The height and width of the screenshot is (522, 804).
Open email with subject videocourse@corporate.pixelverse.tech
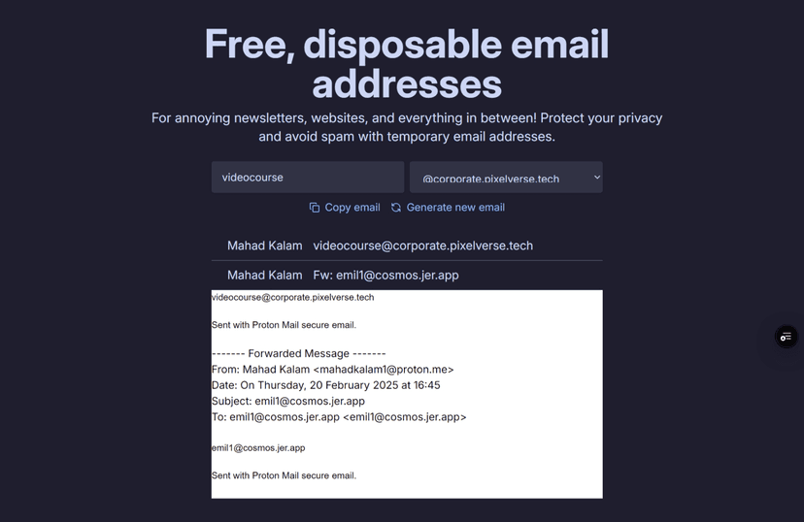(422, 245)
